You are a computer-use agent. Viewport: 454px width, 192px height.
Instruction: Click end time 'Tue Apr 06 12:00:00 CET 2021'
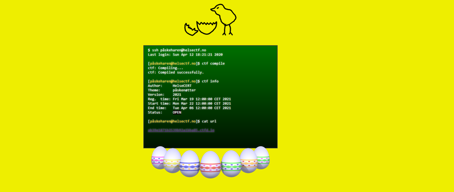(202, 108)
